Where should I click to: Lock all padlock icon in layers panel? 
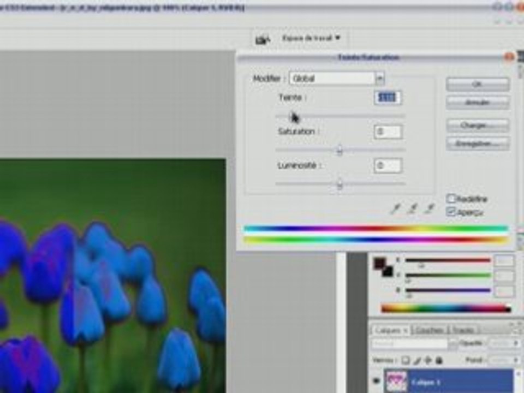(x=439, y=360)
